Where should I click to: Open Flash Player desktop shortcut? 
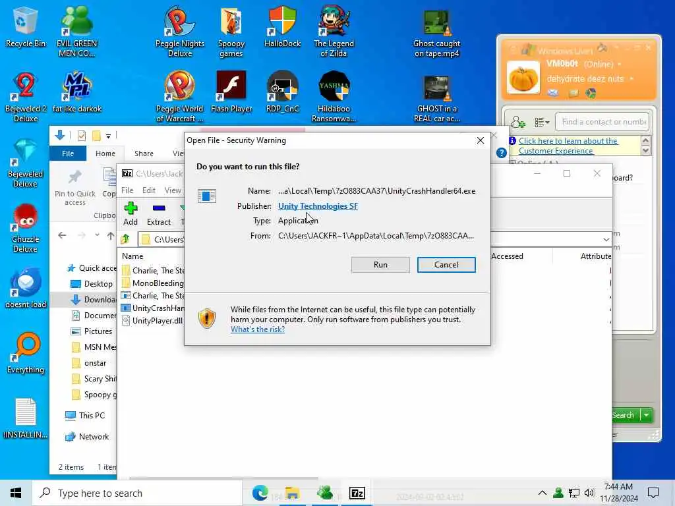[231, 92]
